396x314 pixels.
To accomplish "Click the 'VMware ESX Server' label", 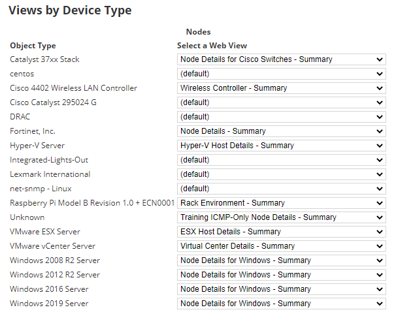I will click(44, 232).
